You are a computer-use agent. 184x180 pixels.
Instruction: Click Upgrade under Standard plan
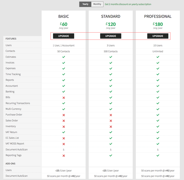tap(111, 36)
